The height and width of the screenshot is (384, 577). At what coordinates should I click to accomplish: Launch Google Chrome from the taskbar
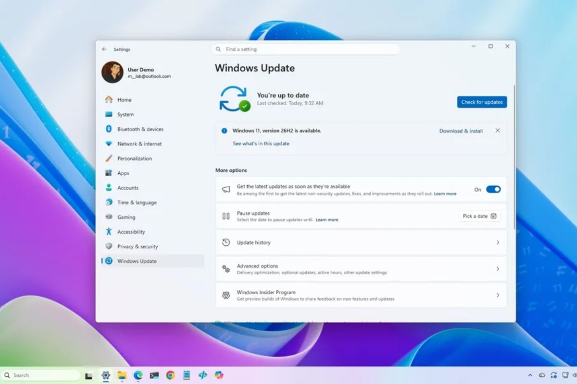point(170,375)
